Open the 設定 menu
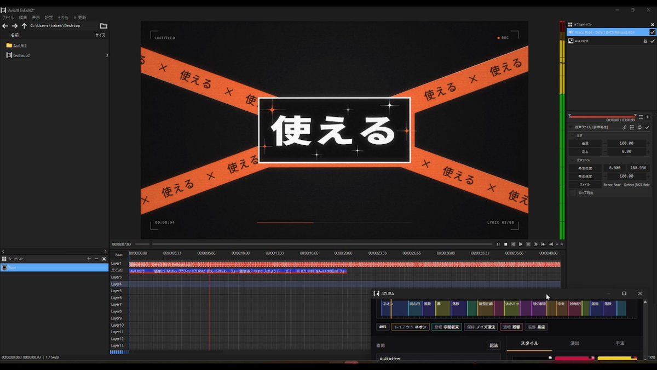This screenshot has width=657, height=370. click(x=49, y=18)
